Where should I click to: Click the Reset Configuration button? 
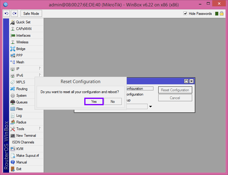175,90
